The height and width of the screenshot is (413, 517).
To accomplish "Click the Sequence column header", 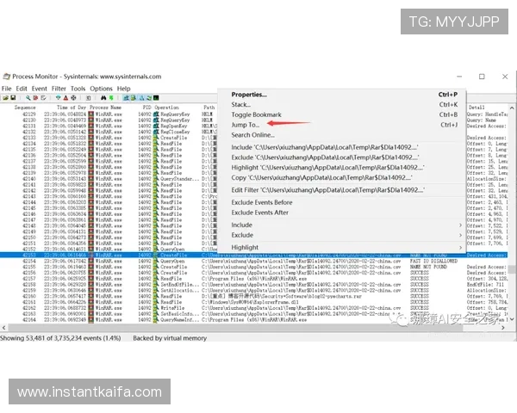I will click(x=25, y=108).
